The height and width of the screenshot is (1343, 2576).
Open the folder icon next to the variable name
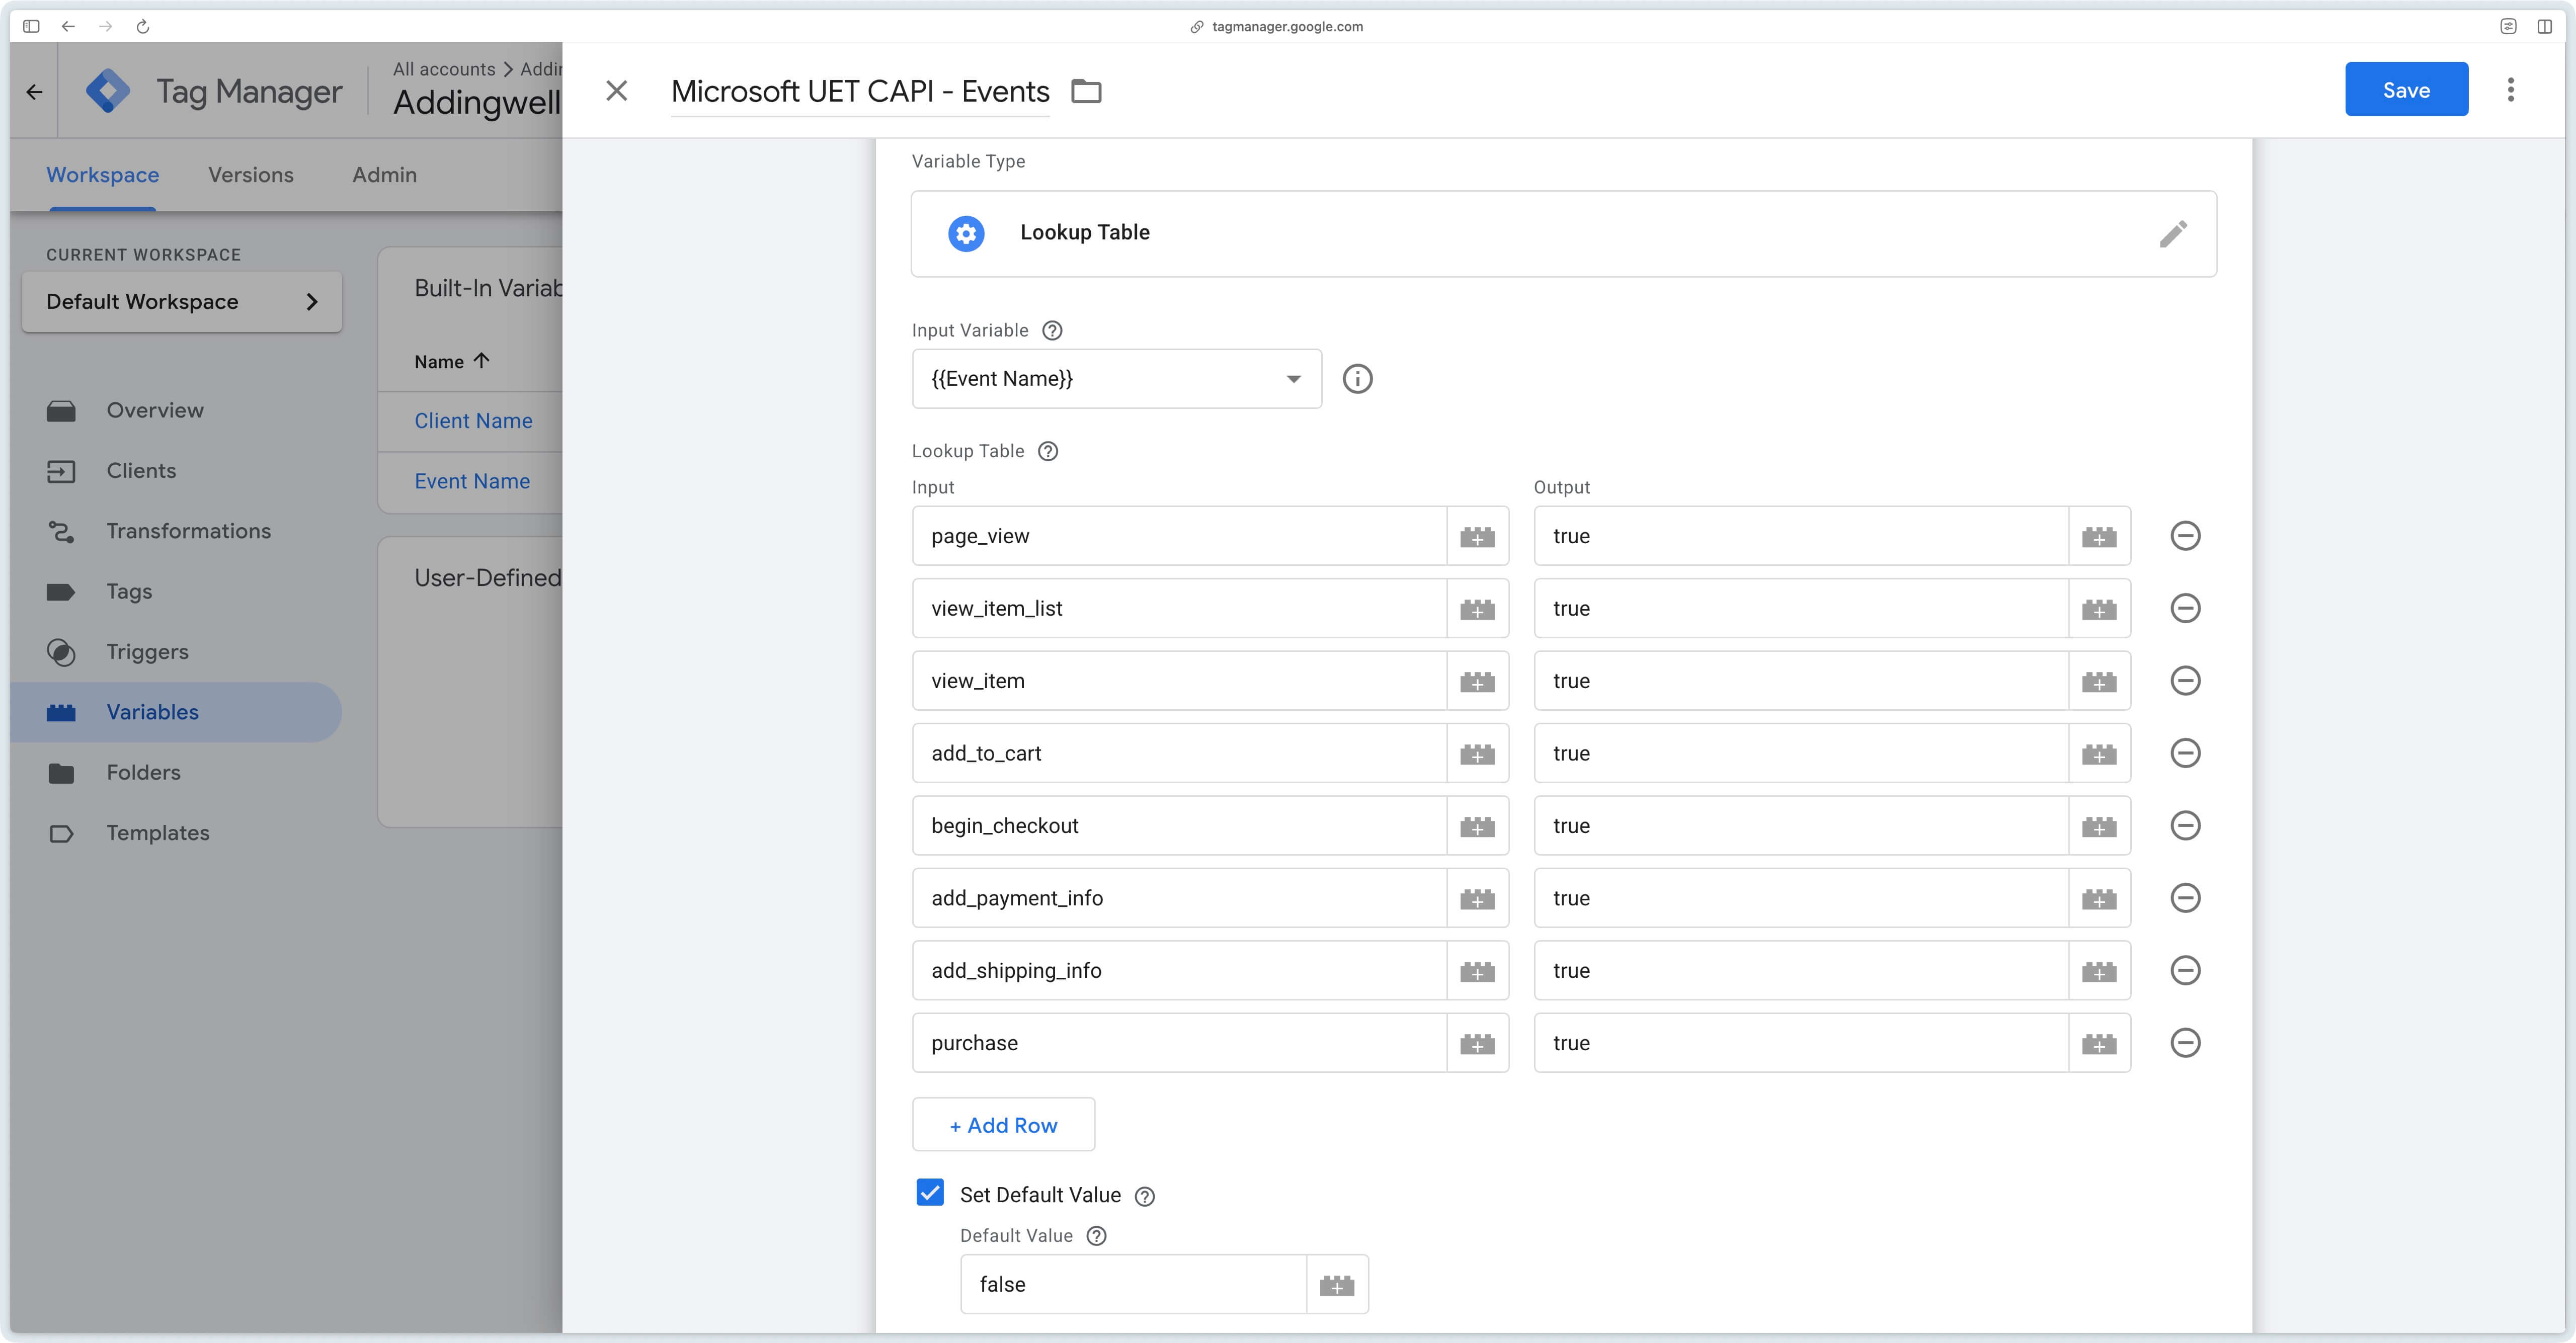[1086, 91]
